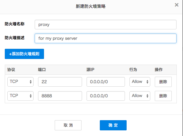The width and height of the screenshot is (183, 136).
Task: Delete the port 22 rule with 删除
Action: 163,82
